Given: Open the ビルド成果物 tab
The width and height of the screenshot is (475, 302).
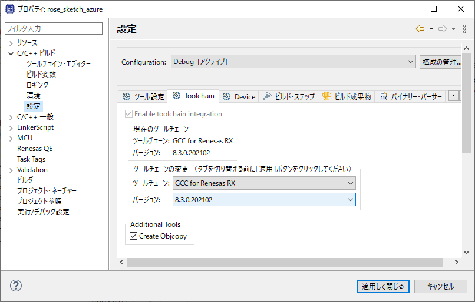Looking at the screenshot, I should pyautogui.click(x=347, y=96).
